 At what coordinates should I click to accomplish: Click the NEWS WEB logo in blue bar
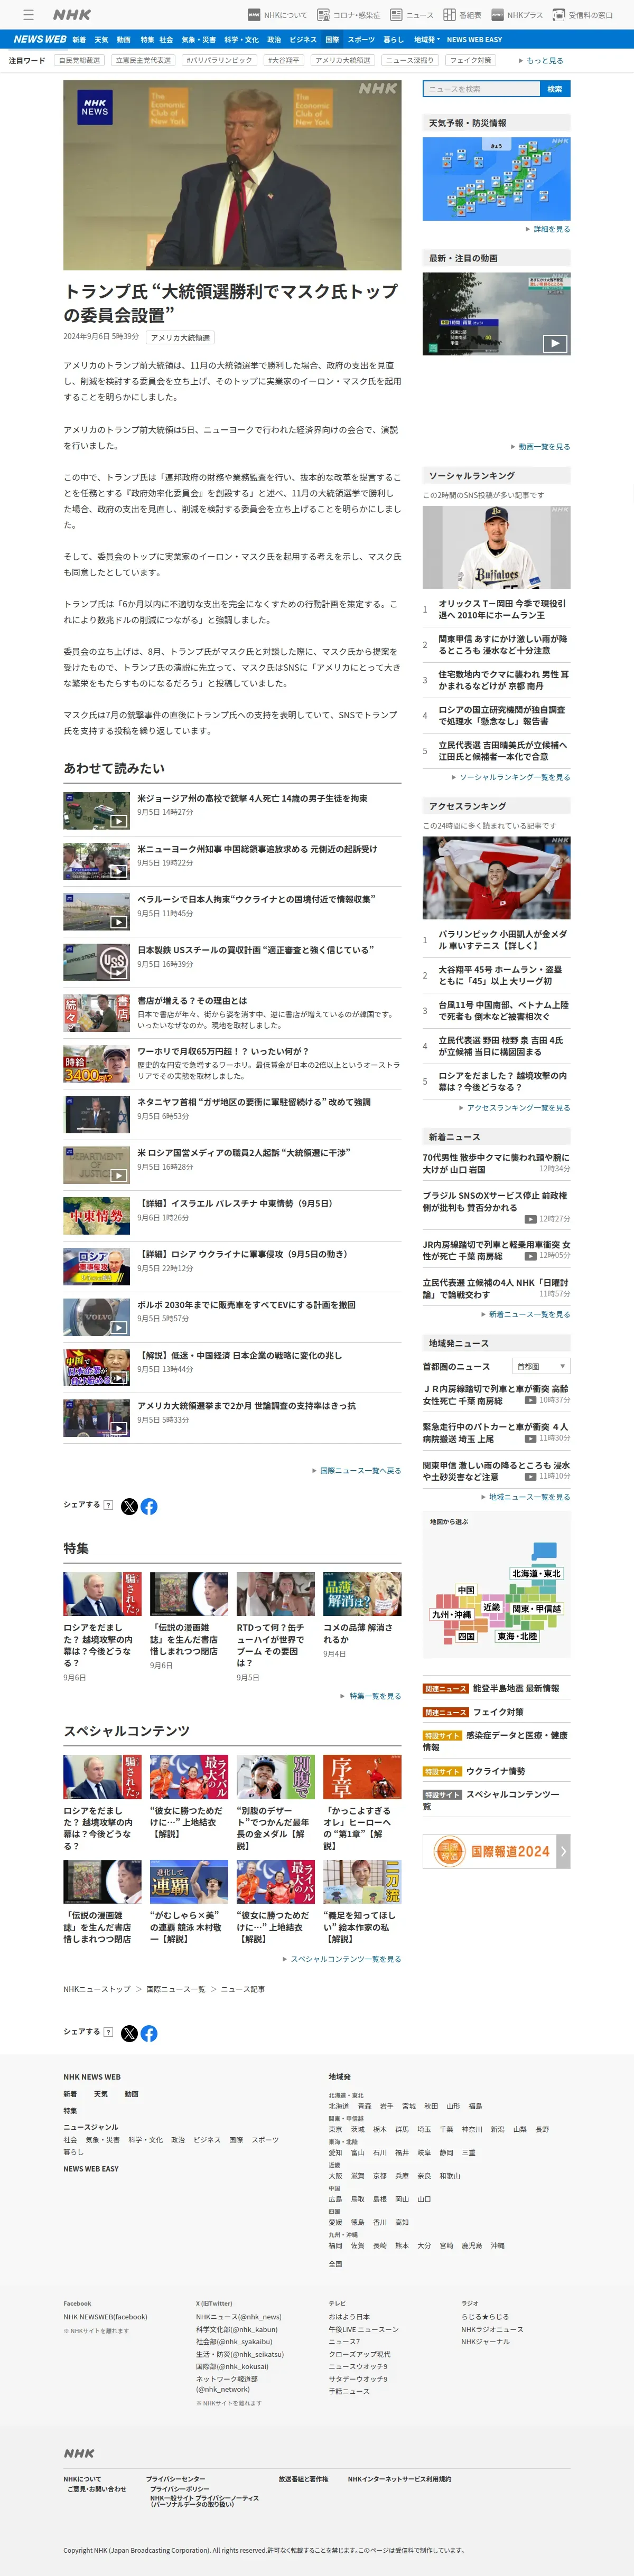click(40, 39)
